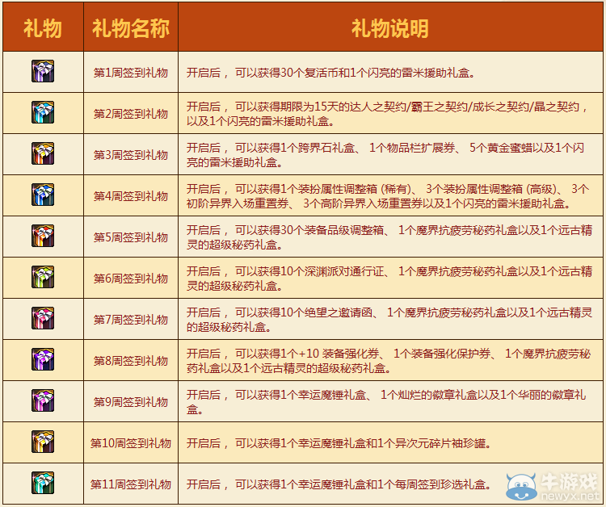Click description mentioning 绝望之邀请函

pyautogui.click(x=390, y=319)
